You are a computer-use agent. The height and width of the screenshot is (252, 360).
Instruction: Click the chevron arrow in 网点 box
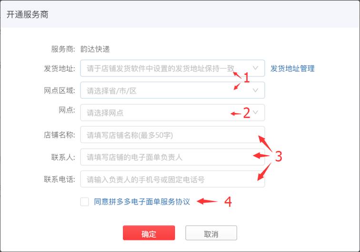(x=255, y=112)
